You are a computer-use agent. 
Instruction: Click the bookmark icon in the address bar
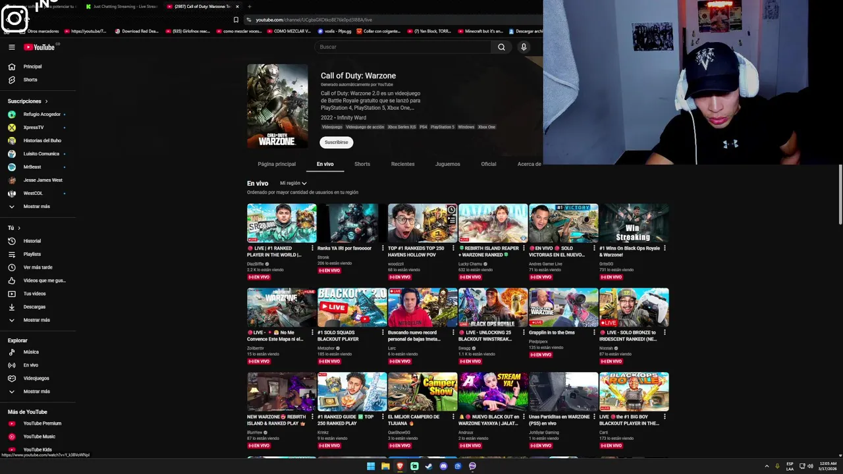(x=236, y=20)
